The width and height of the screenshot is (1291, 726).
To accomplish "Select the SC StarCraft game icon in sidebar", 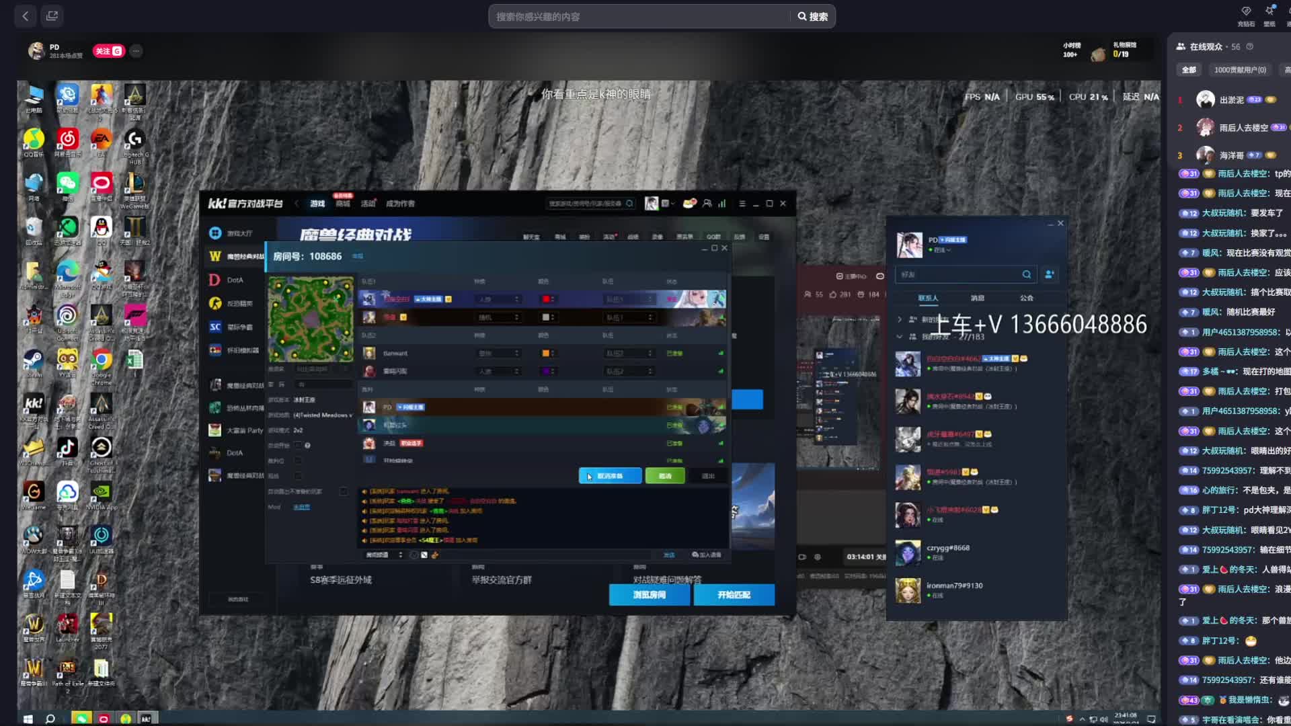I will click(215, 327).
